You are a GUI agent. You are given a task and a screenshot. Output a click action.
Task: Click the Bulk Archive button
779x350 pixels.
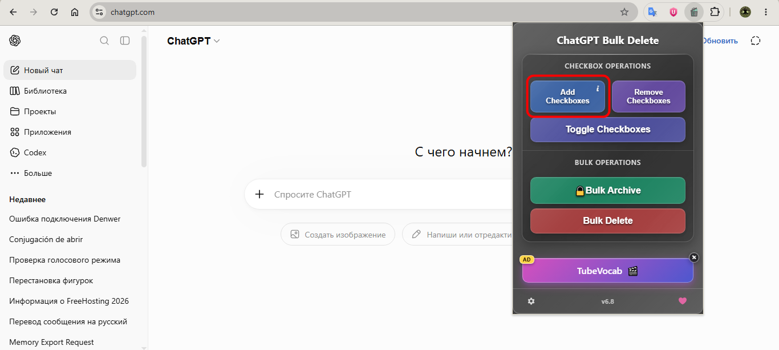point(608,191)
